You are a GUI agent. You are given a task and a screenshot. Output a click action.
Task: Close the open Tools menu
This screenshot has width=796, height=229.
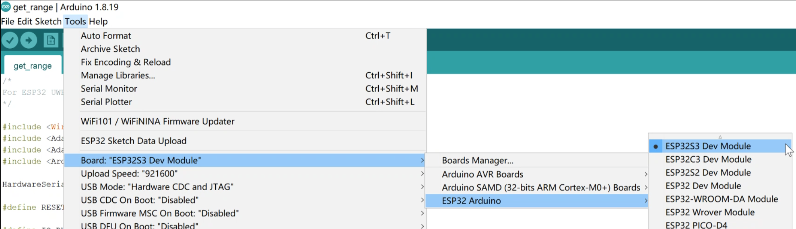(75, 21)
